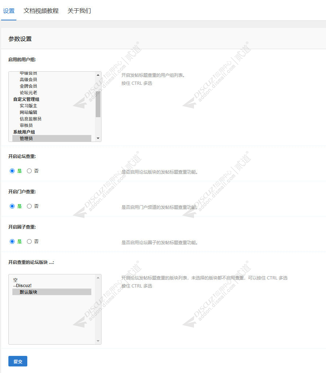This screenshot has height=373, width=326.
Task: Select 是 for 开启门户查重
Action: click(x=12, y=206)
